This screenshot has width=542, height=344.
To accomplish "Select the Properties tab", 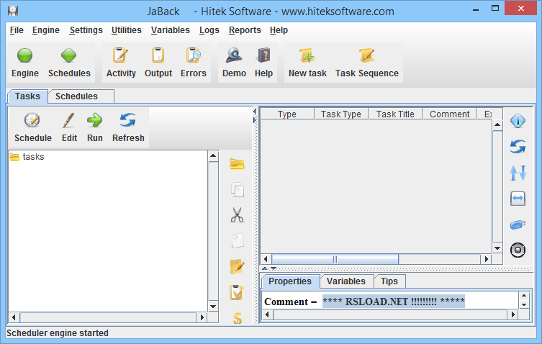I will coord(289,281).
